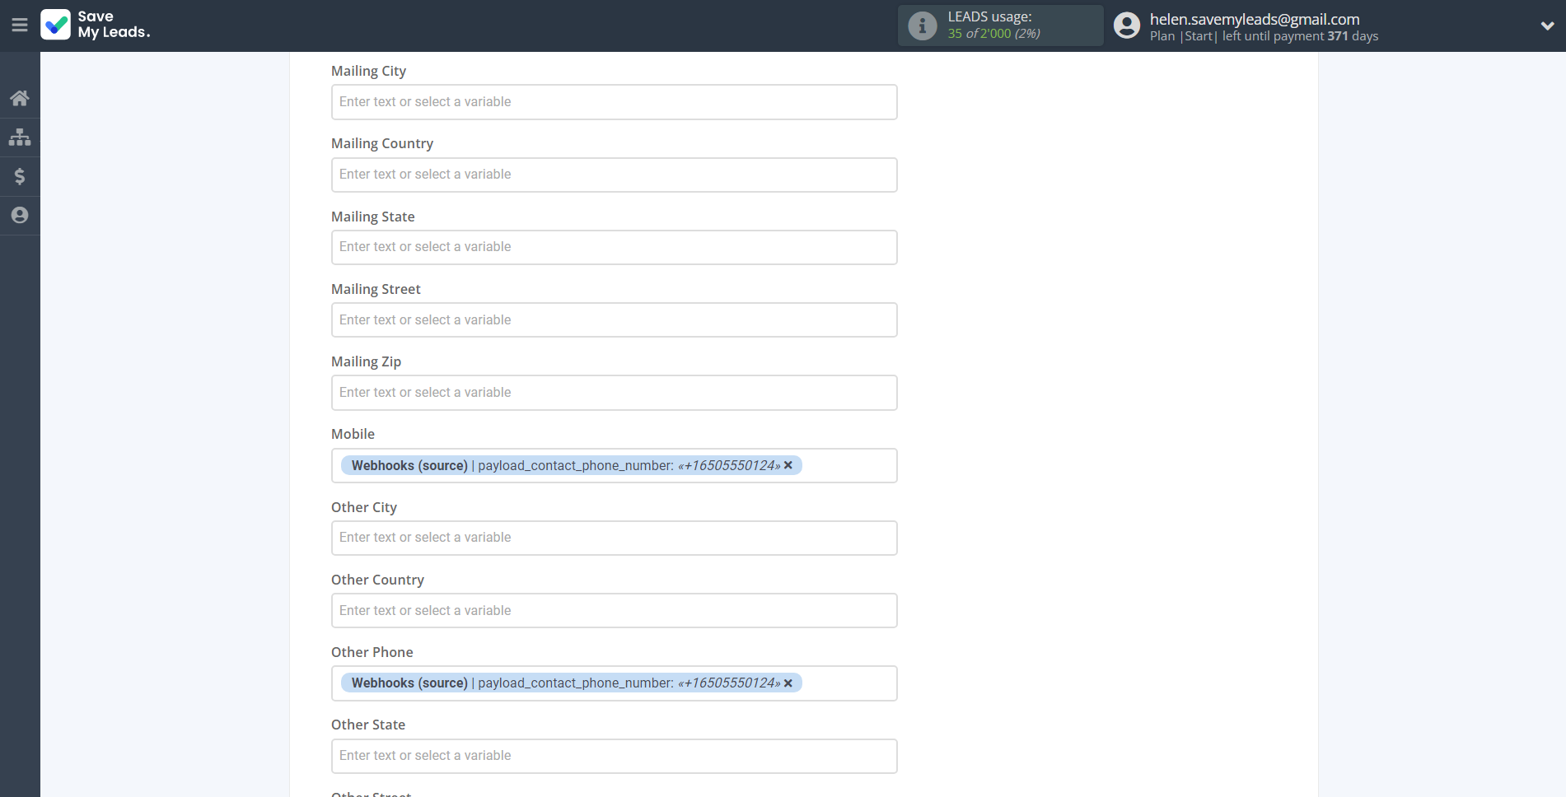Focus the Mailing Zip input
1566x797 pixels.
click(x=615, y=393)
